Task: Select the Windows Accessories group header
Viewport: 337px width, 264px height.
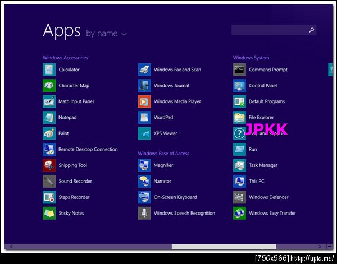Action: [x=65, y=58]
